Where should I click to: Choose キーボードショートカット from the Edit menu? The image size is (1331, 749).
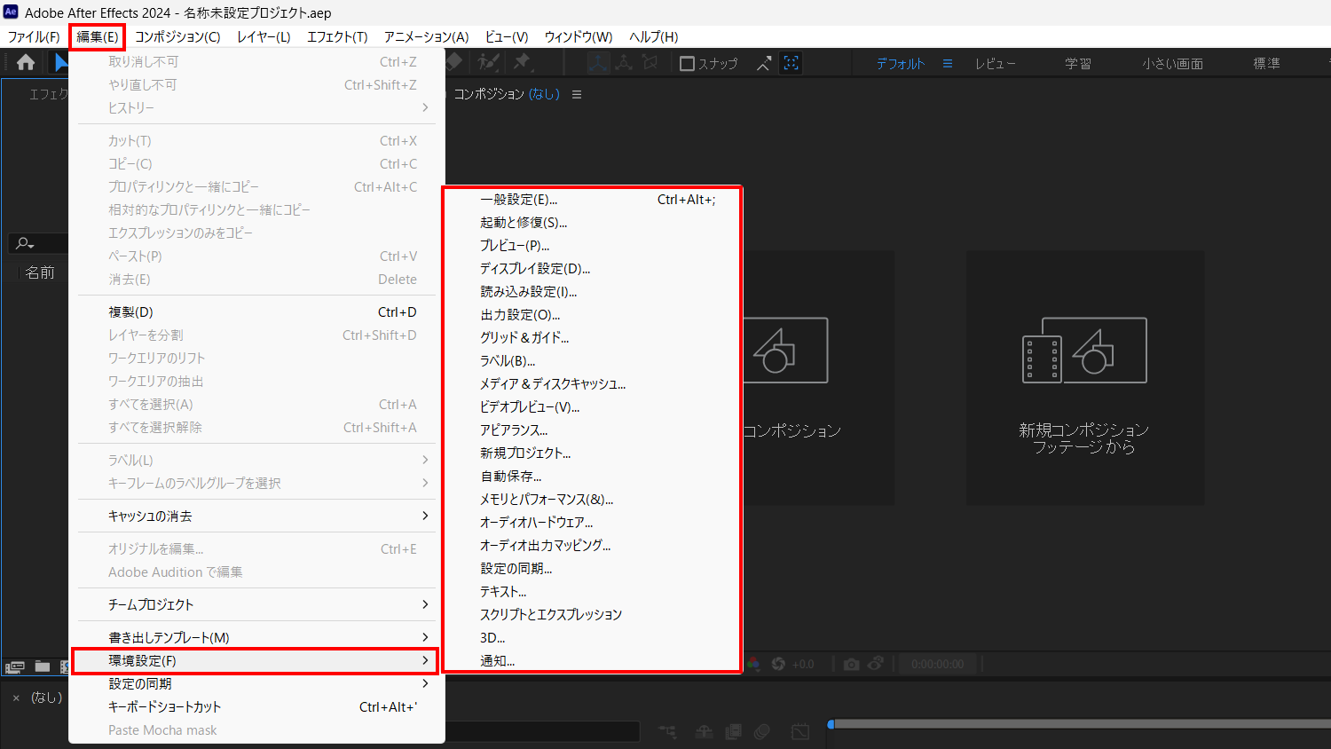point(165,707)
